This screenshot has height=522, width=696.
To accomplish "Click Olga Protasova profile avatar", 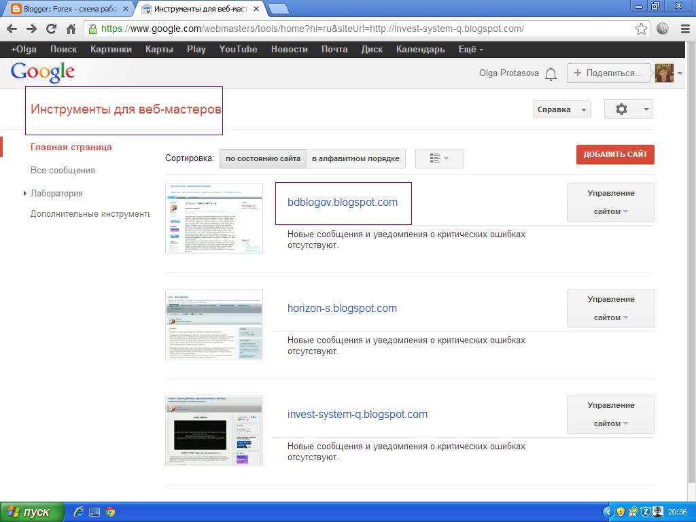I will [x=664, y=73].
